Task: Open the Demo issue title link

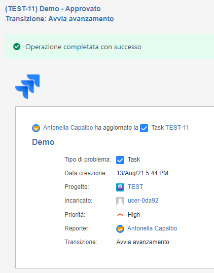Action: (x=43, y=142)
